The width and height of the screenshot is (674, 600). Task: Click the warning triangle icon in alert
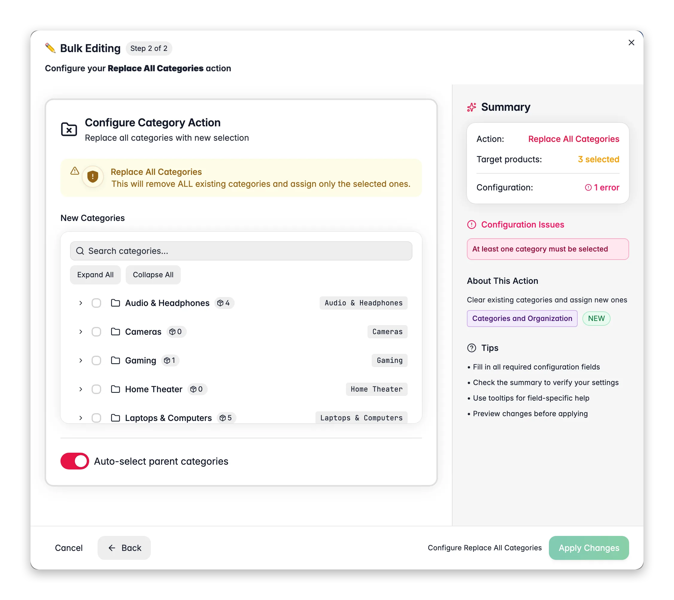click(x=75, y=171)
